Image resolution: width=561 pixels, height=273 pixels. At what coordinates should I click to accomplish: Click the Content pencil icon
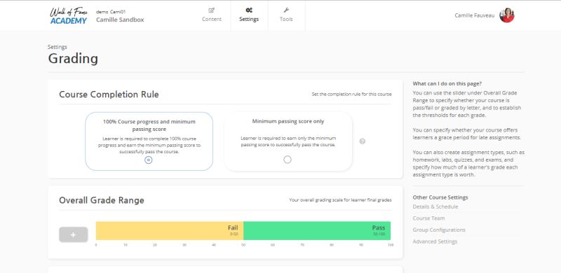coord(212,10)
